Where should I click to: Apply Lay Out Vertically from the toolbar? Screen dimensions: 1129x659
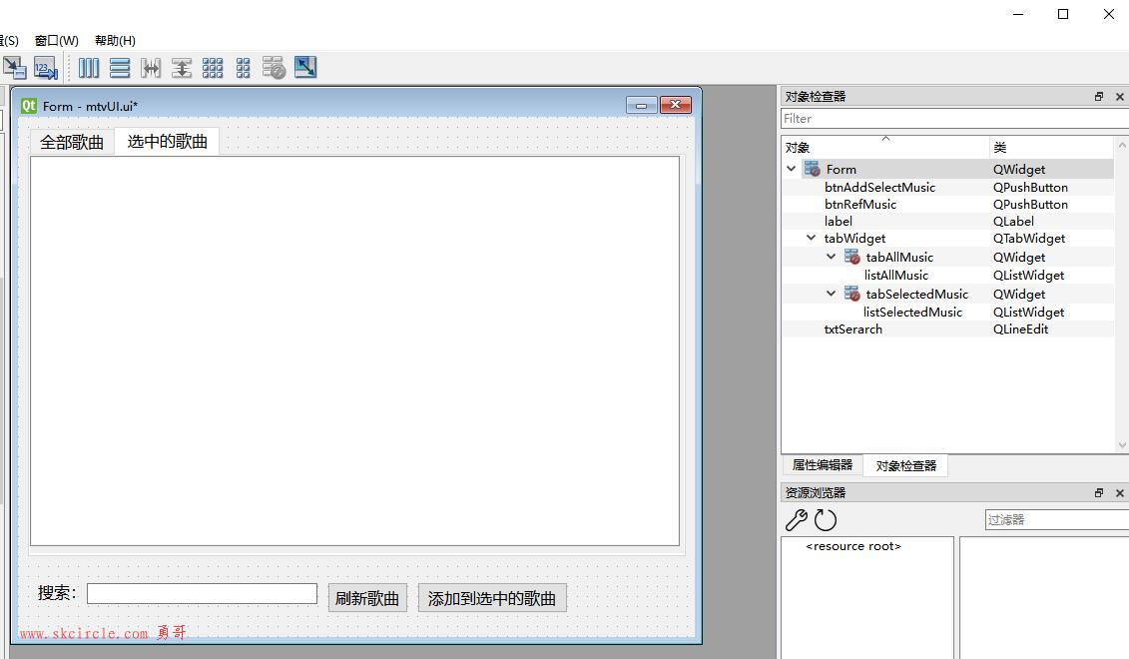pos(120,68)
